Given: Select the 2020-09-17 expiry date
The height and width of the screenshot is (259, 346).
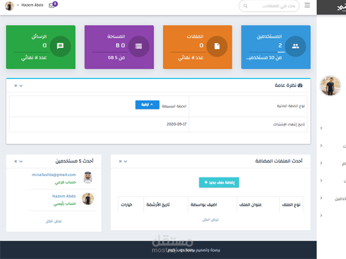Looking at the screenshot, I should tap(176, 124).
